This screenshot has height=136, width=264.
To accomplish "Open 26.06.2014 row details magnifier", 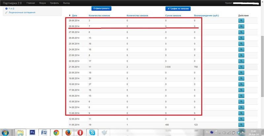I will 241,38.
